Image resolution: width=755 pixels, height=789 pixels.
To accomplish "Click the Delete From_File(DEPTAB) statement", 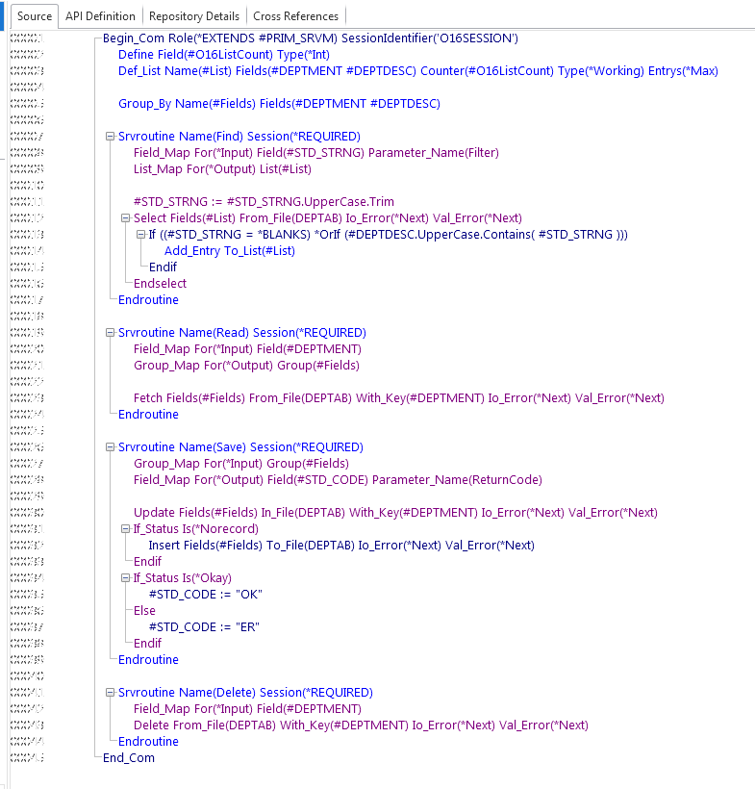I will click(360, 725).
